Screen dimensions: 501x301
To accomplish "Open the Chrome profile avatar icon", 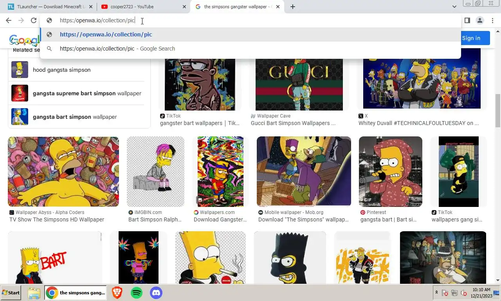I will tap(479, 20).
